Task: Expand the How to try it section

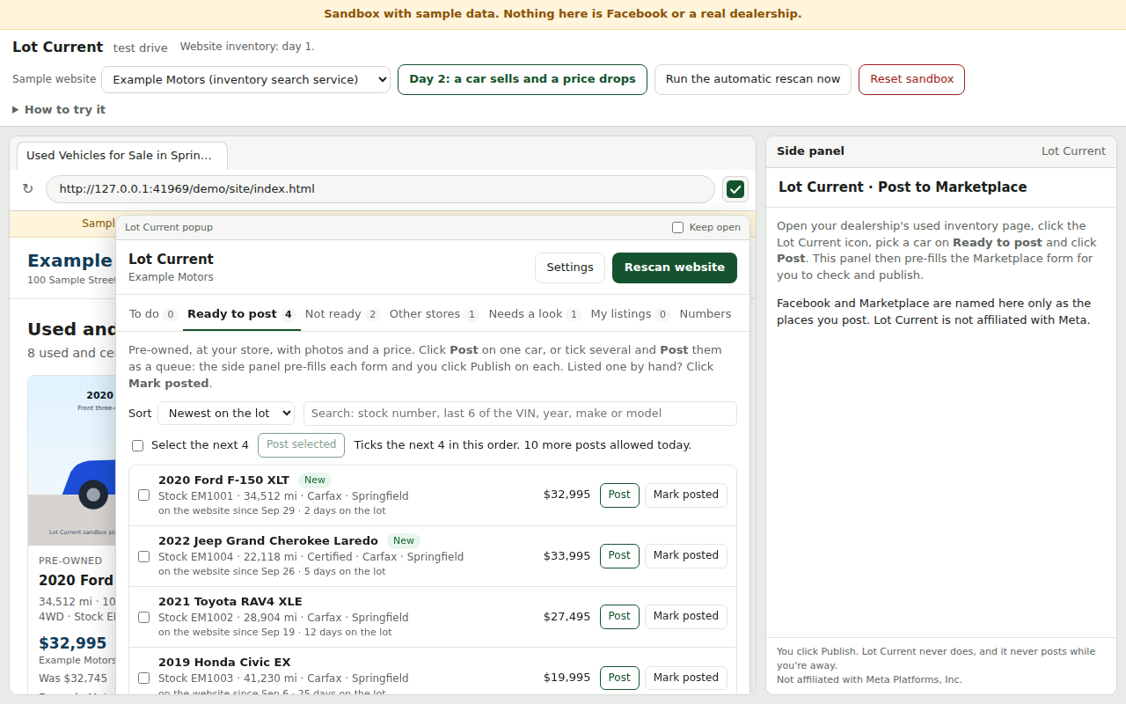Action: pos(59,109)
